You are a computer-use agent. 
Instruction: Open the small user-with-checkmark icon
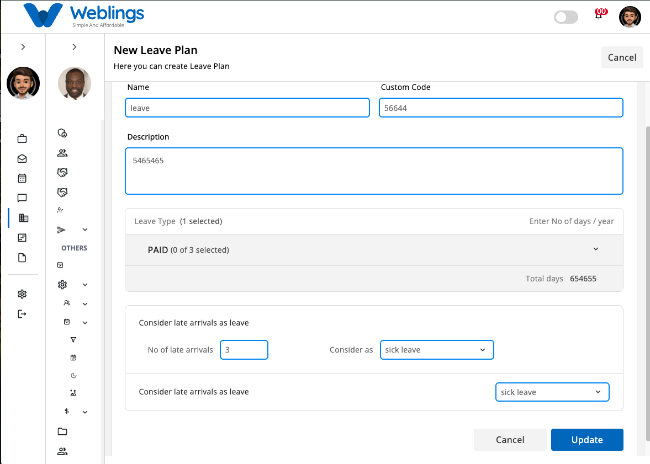coord(60,210)
